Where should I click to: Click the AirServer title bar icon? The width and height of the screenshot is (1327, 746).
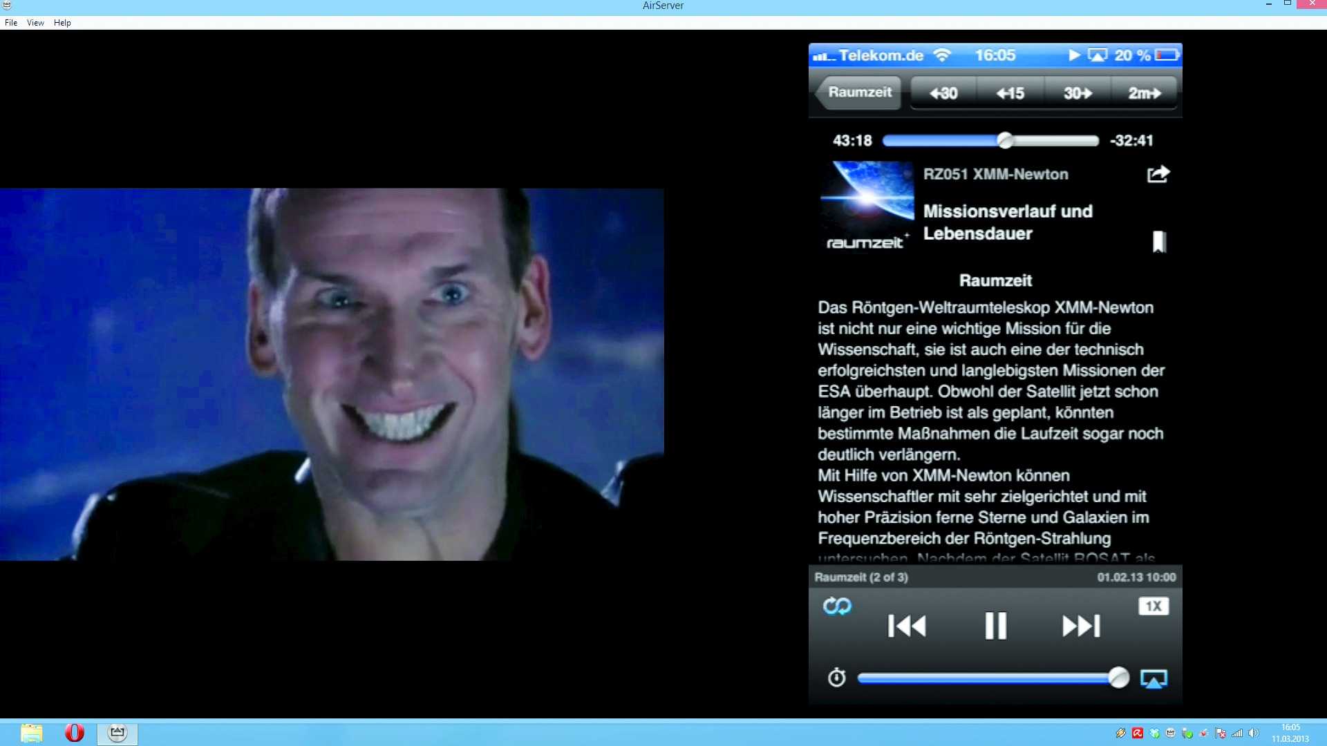click(7, 6)
